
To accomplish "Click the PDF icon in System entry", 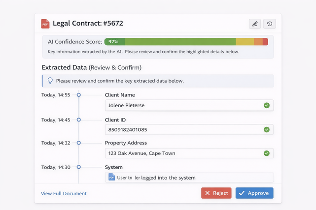I will coord(111,177).
